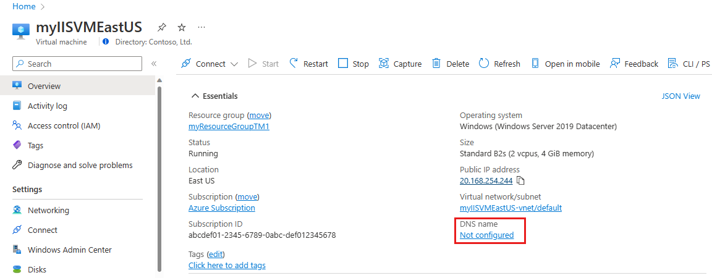Image resolution: width=712 pixels, height=278 pixels.
Task: Mark myIISVMEastUS as favorite with star
Action: point(182,27)
